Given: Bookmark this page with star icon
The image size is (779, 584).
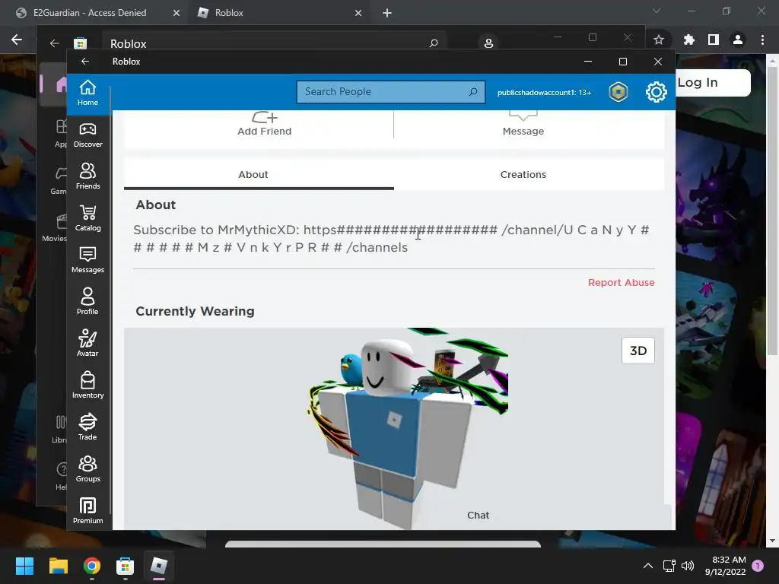Looking at the screenshot, I should click(659, 40).
